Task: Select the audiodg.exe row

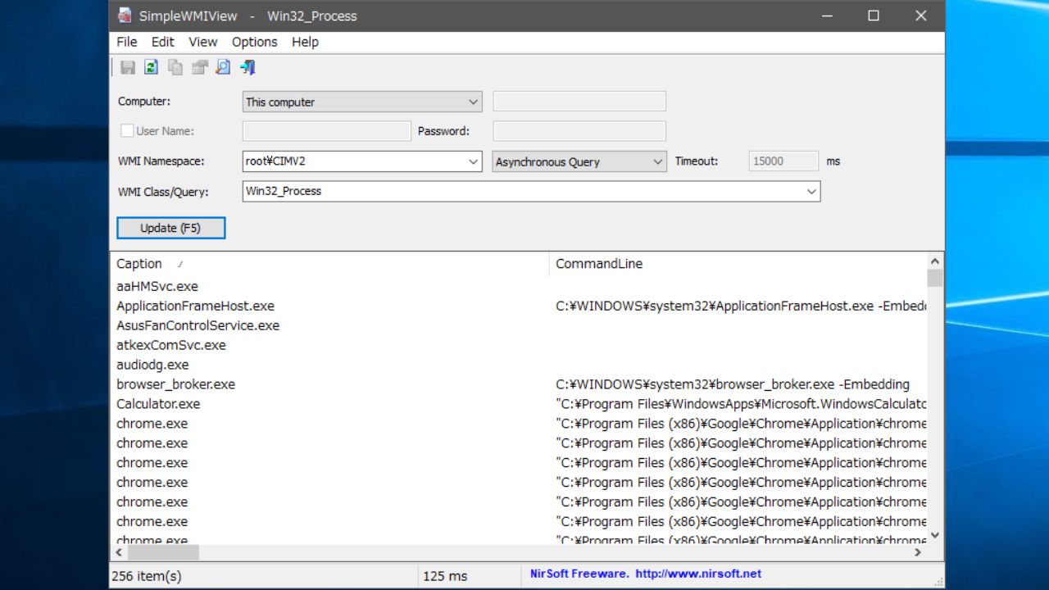Action: pos(518,365)
